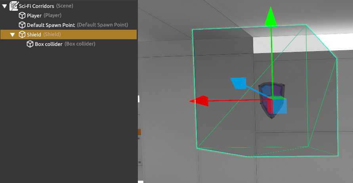
Task: Select Default Spawn Point in hierarchy
Action: (x=51, y=25)
